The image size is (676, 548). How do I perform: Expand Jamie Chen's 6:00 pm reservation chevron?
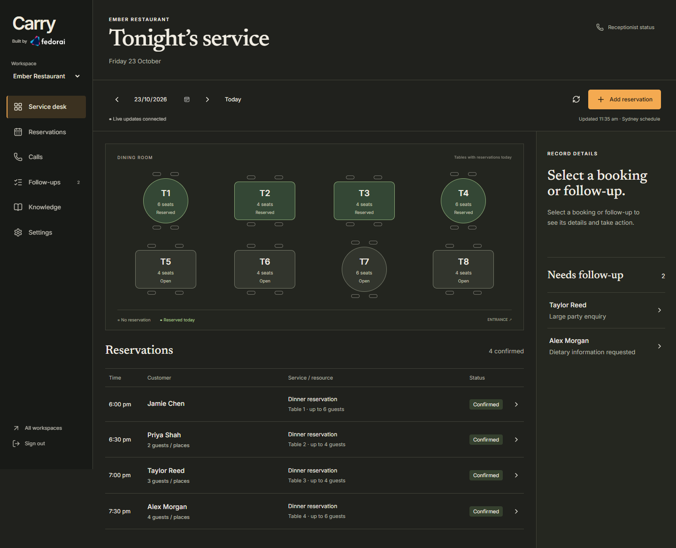click(516, 404)
